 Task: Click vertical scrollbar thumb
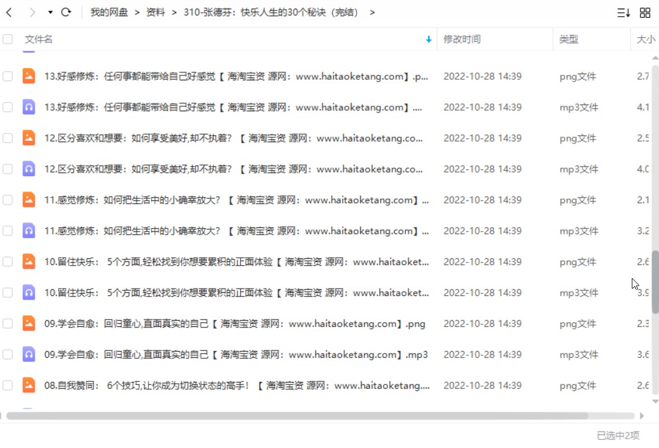[655, 282]
